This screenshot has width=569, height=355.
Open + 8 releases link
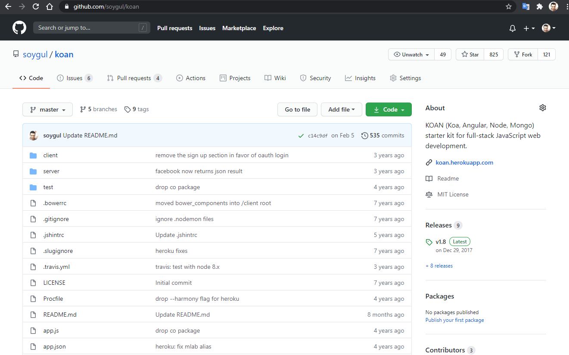click(439, 266)
